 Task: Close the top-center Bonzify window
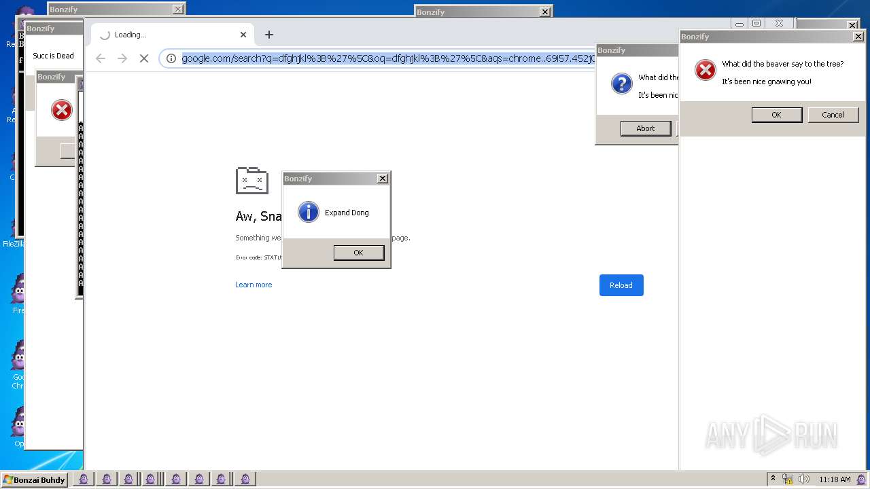(544, 12)
